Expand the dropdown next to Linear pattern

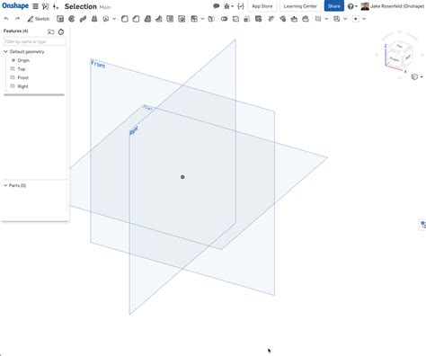click(202, 19)
